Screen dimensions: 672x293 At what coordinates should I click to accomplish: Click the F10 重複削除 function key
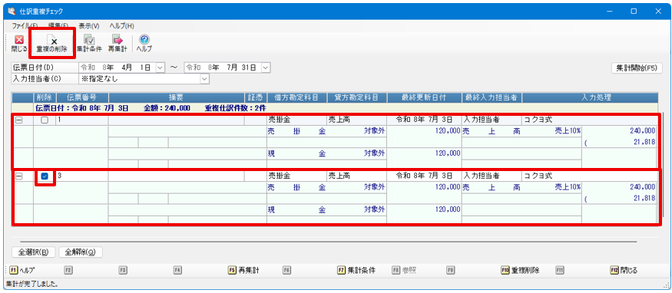(x=520, y=270)
